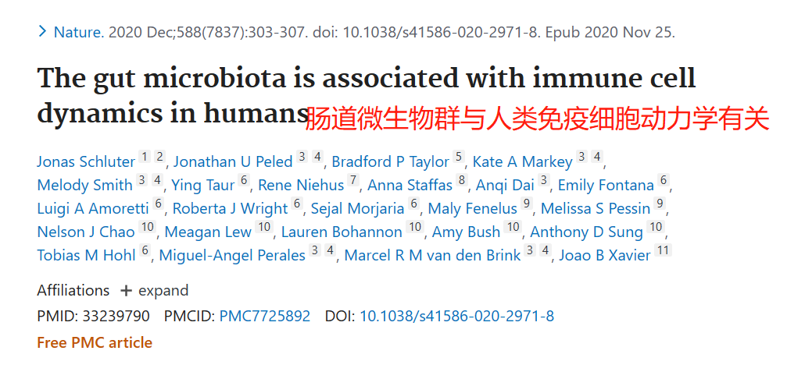Open author Jonathan U Peled
Screen dimensions: 805x379
tap(233, 162)
